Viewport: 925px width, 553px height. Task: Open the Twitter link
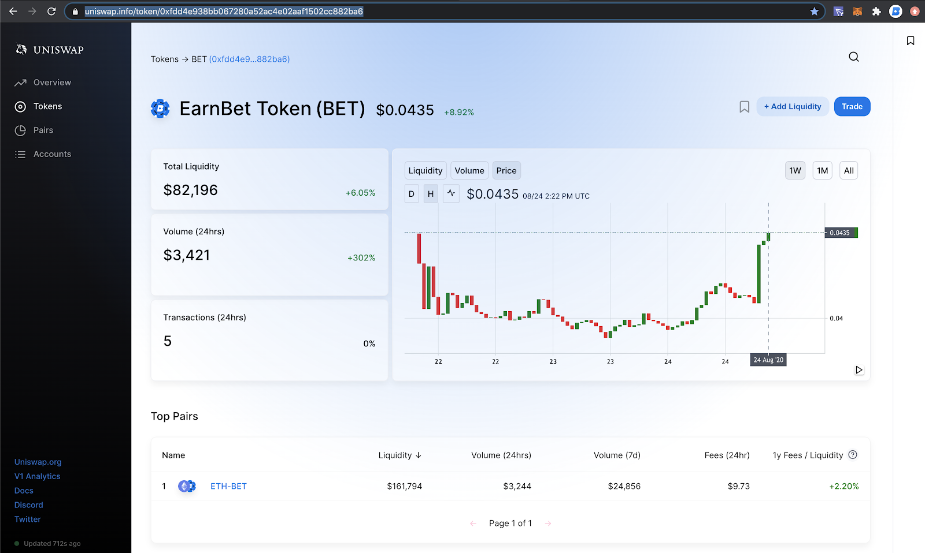click(28, 520)
